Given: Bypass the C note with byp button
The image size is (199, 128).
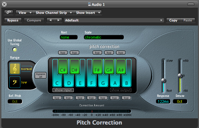Looking at the screenshot, I should [x=57, y=98].
